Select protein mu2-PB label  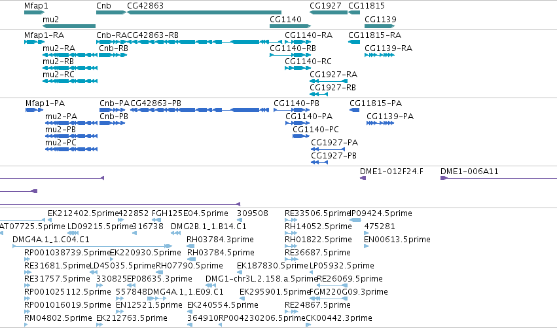(60, 130)
